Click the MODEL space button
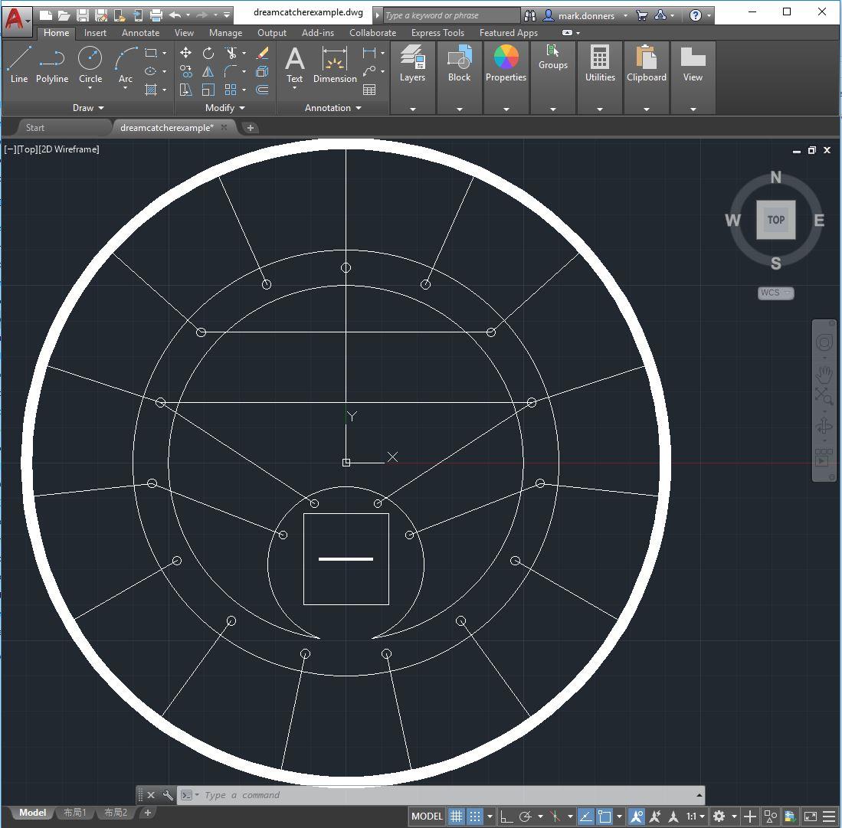This screenshot has height=828, width=842. [x=427, y=817]
